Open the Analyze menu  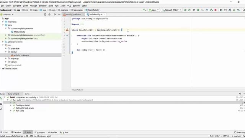point(33,6)
